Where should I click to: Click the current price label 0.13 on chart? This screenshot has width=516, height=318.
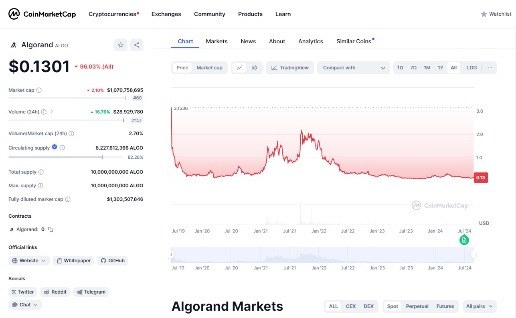[481, 178]
